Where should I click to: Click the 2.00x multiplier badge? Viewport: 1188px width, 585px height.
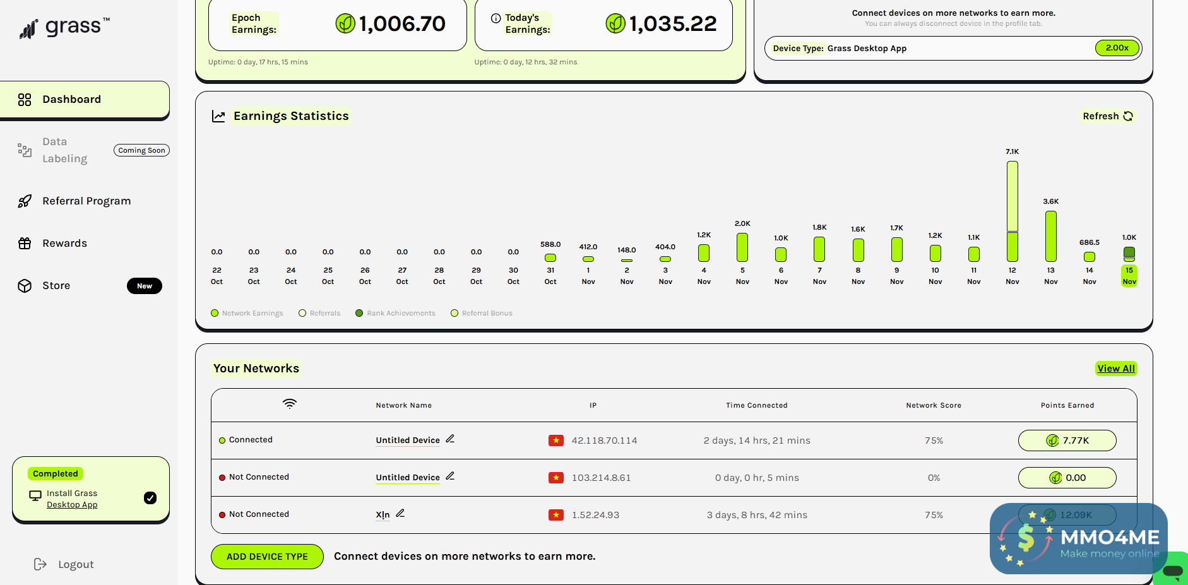1117,48
